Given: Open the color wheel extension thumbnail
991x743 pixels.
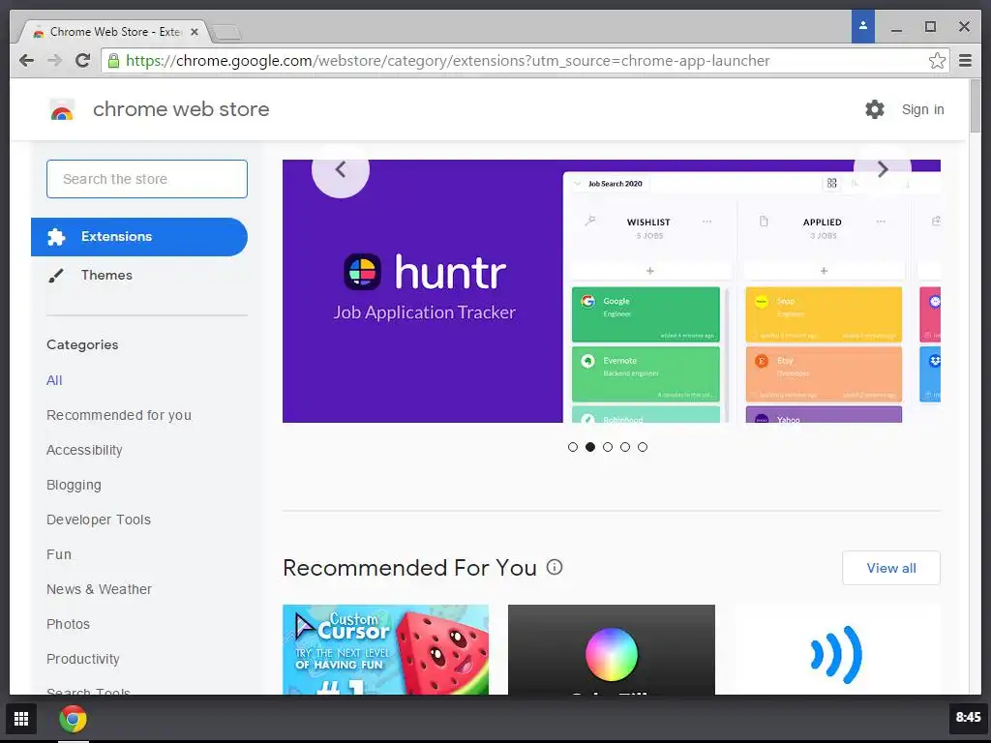Looking at the screenshot, I should coord(612,649).
